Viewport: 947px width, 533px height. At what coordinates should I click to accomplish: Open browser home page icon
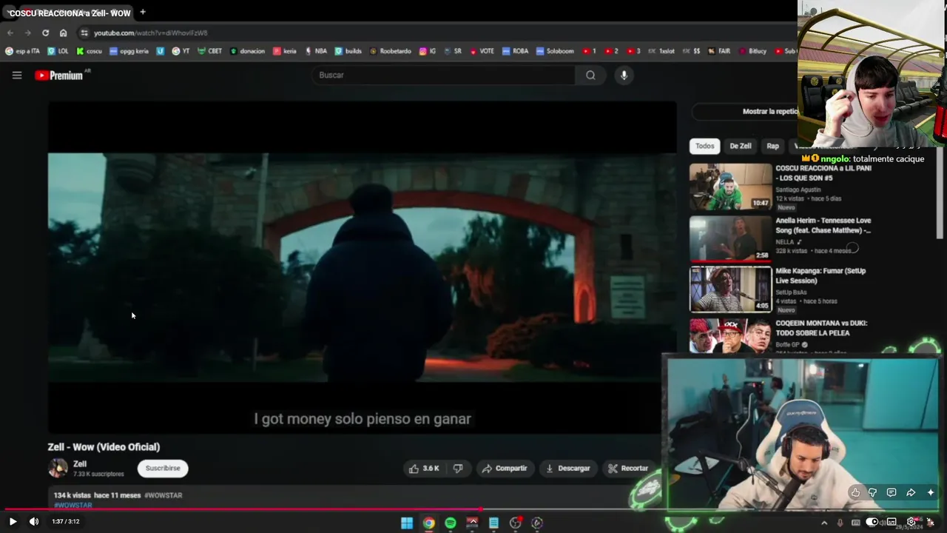pyautogui.click(x=63, y=33)
